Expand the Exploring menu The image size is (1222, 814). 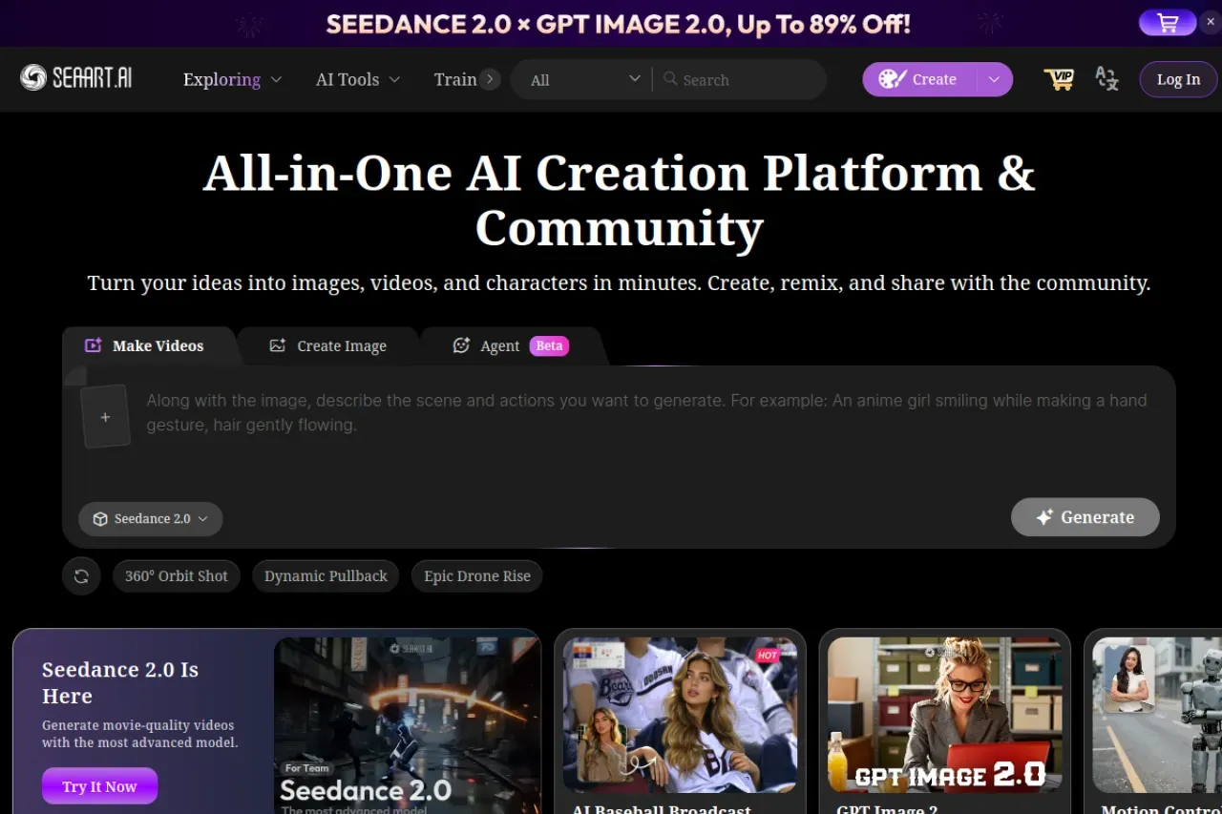pyautogui.click(x=232, y=79)
